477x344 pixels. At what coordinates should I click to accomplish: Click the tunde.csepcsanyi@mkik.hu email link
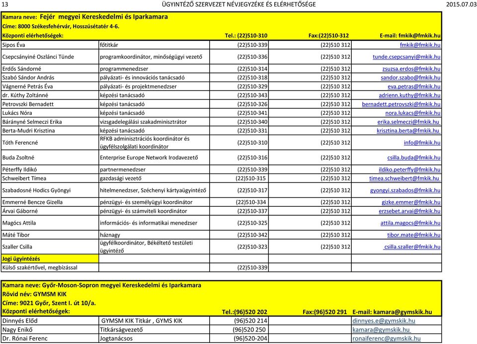406,57
